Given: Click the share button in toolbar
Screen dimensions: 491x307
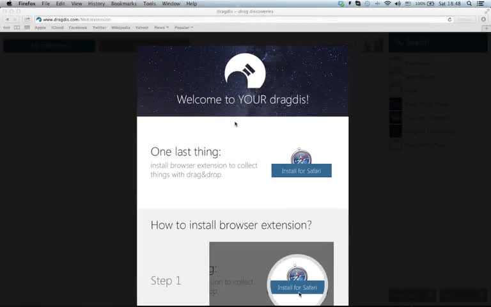Looking at the screenshot, I should click(x=27, y=19).
